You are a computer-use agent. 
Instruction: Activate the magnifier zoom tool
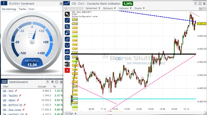point(67,33)
